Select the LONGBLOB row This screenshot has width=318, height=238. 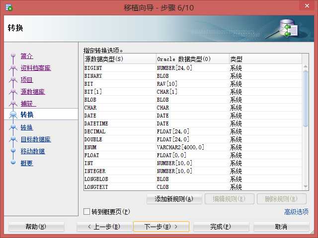193,179
